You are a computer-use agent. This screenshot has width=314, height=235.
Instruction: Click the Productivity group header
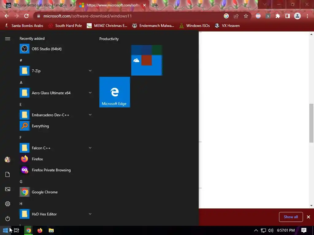coord(109,39)
